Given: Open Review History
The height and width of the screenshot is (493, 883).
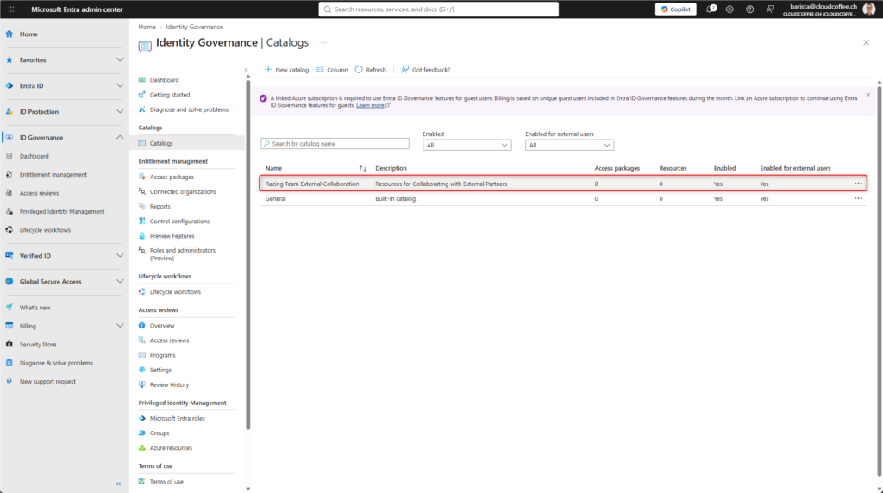Looking at the screenshot, I should [169, 385].
